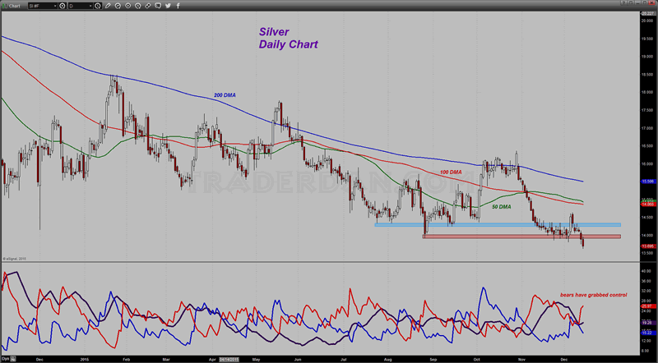The width and height of the screenshot is (658, 363).
Task: Click the chain link symbol-linking icon
Action: pos(148,6)
